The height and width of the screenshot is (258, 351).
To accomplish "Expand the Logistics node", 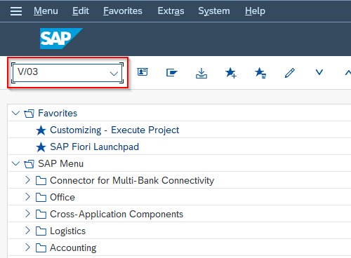I will pyautogui.click(x=27, y=231).
